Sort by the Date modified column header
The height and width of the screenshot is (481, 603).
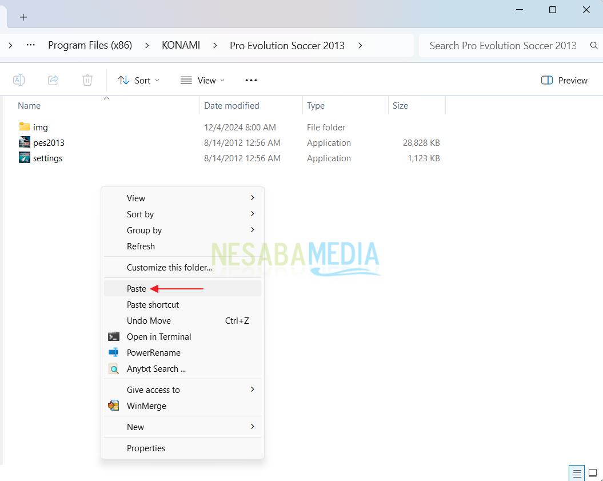point(231,105)
